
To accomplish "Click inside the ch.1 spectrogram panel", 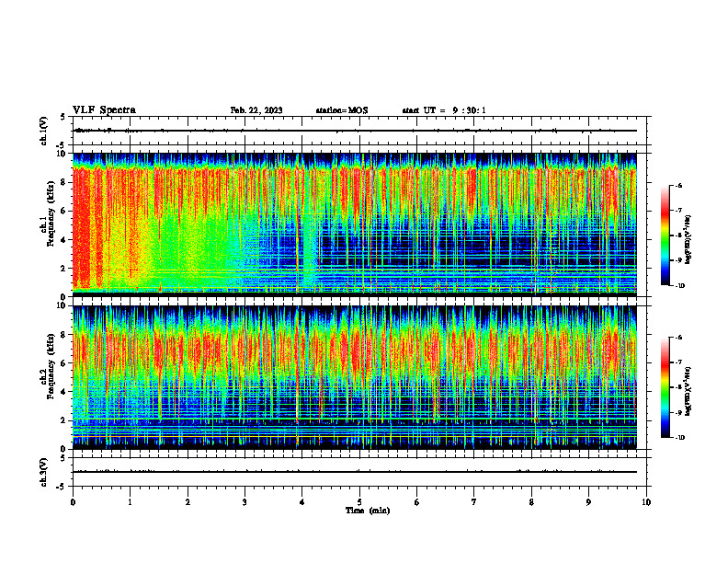I will 355,224.
